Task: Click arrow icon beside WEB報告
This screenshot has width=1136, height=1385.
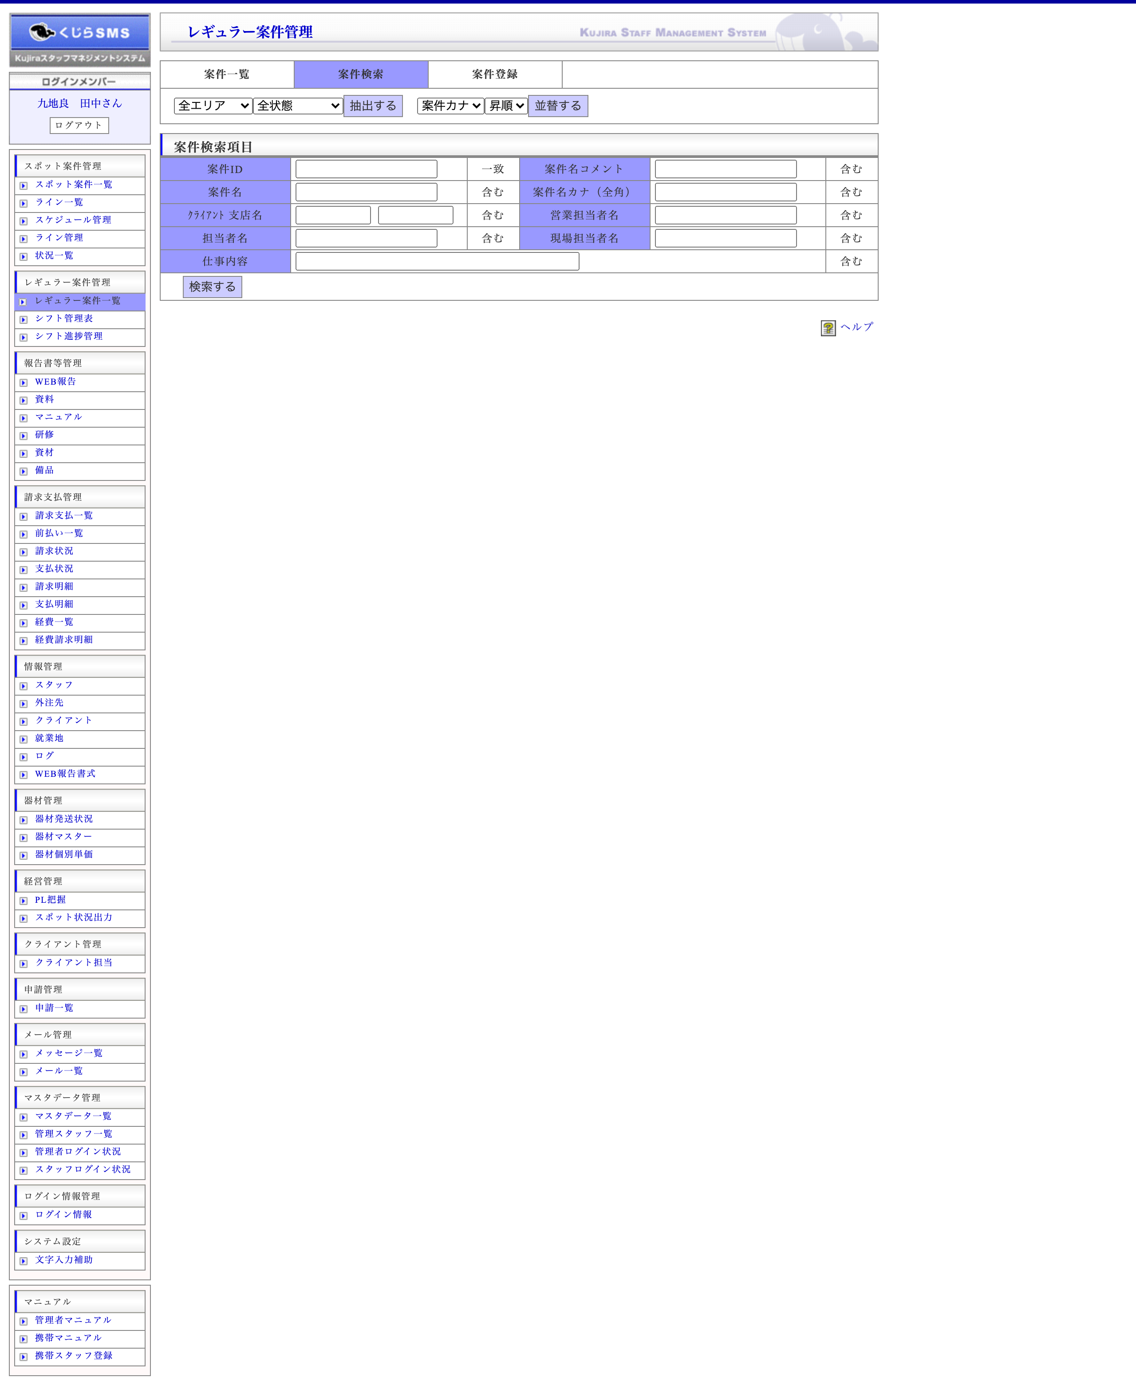Action: pyautogui.click(x=24, y=383)
